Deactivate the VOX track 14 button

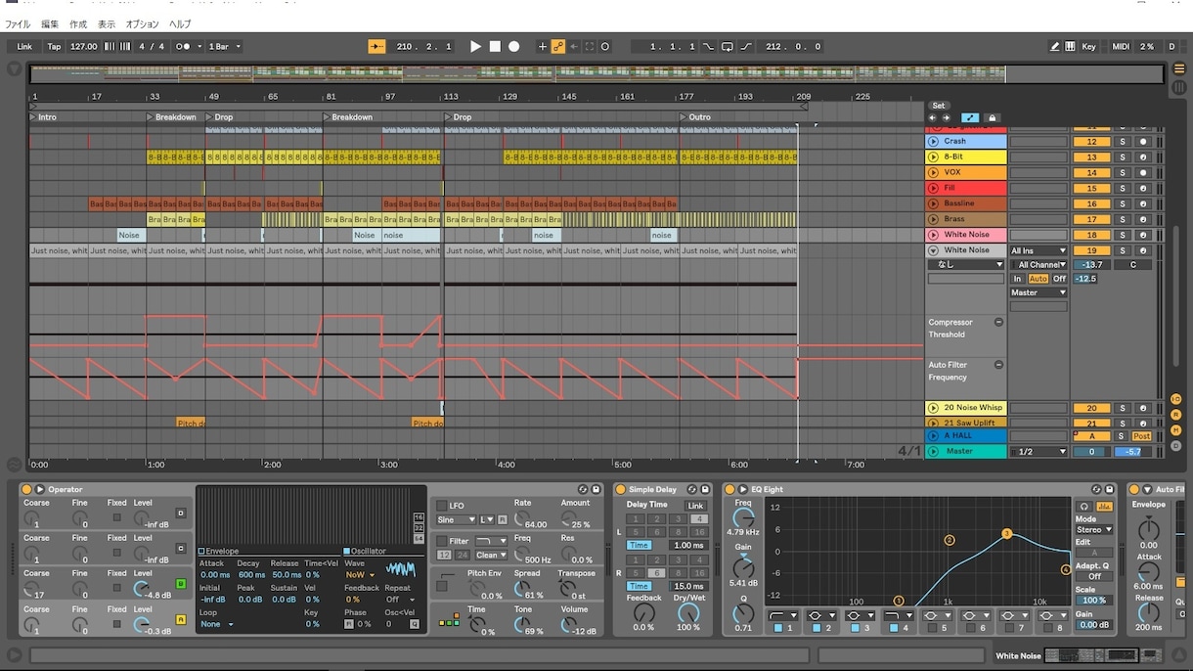coord(1091,172)
